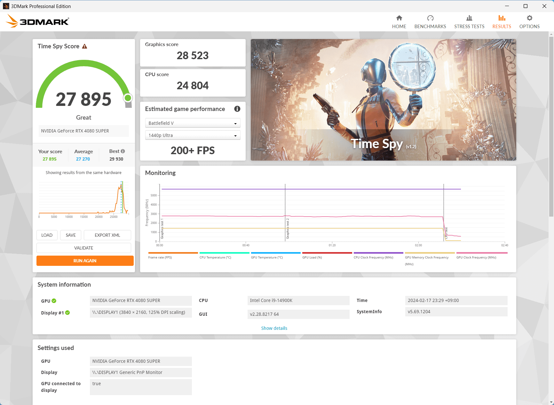Click the Estimated game performance info icon

point(237,109)
